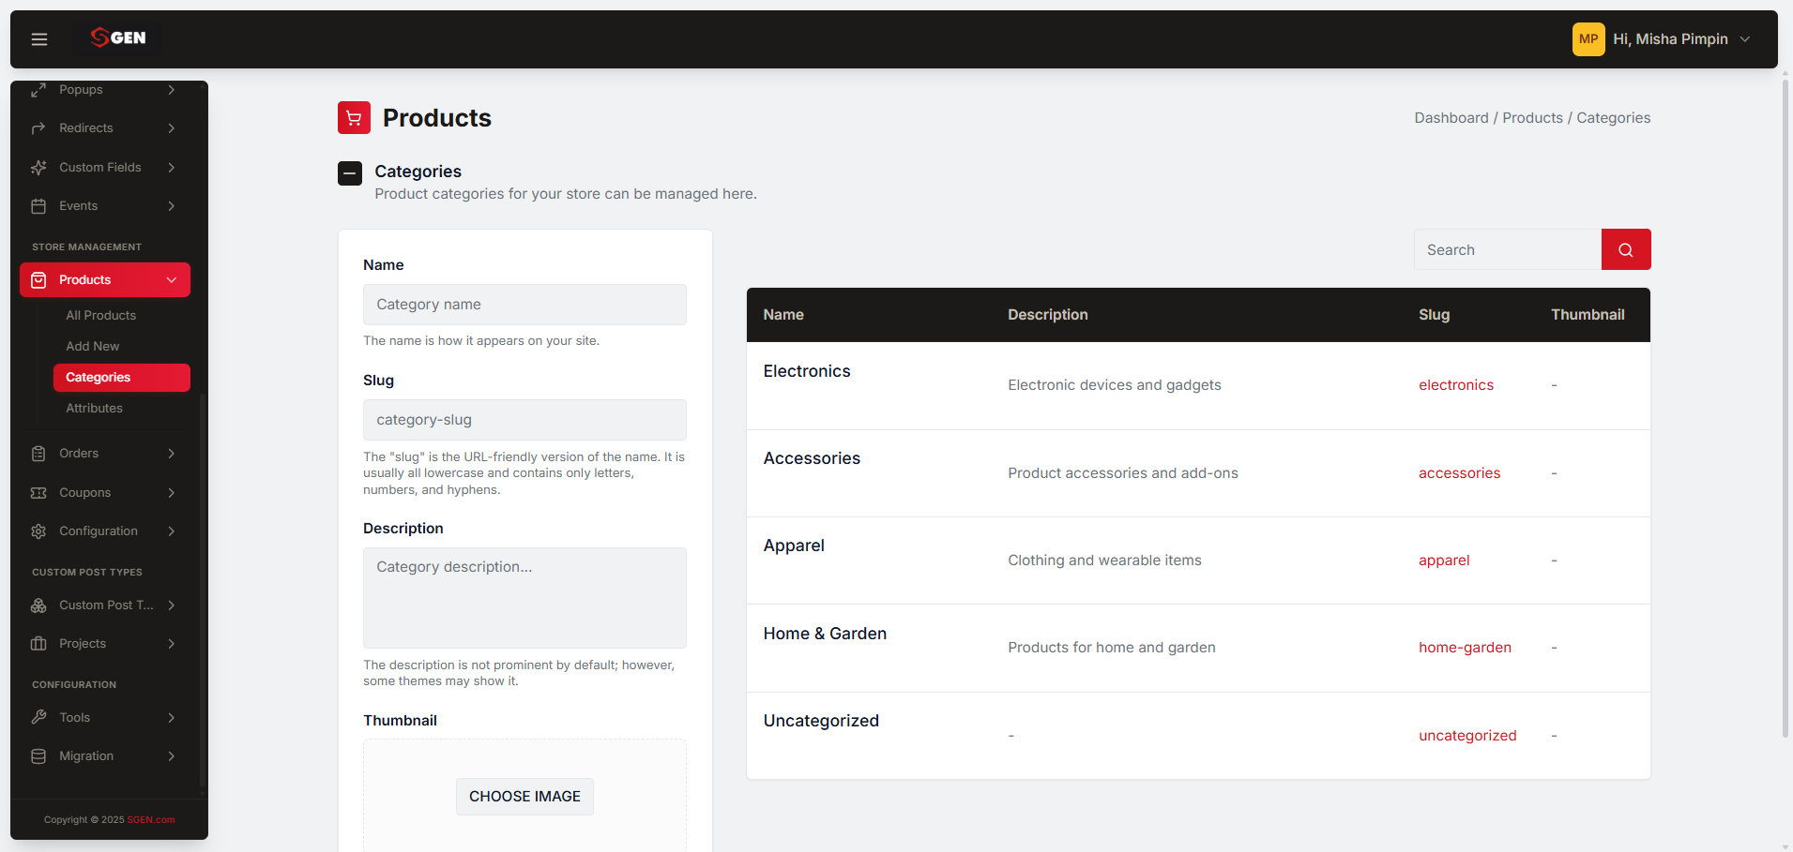Open the electronics slug link

point(1455,385)
